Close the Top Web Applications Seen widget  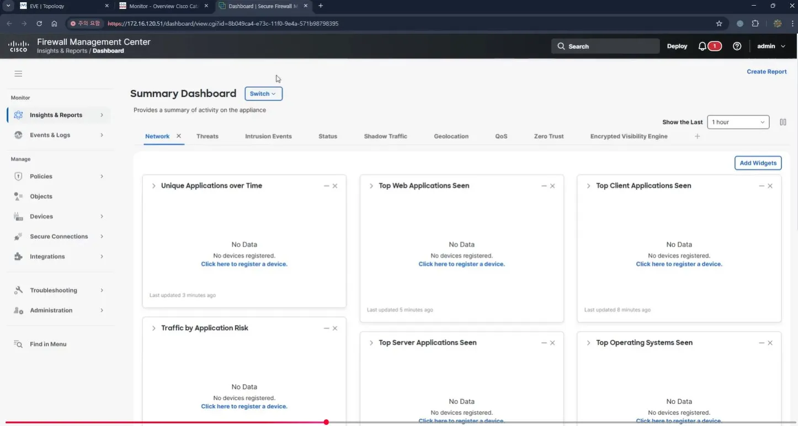pos(552,186)
